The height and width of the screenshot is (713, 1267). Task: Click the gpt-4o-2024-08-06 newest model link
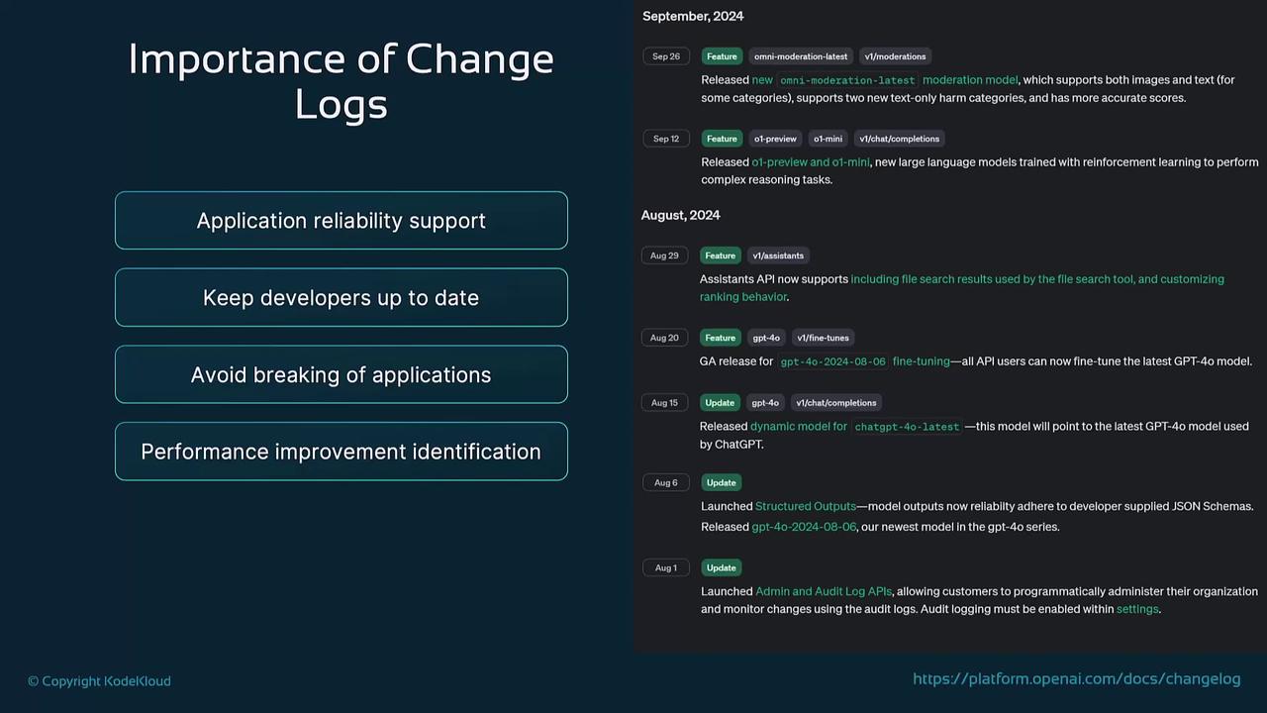pyautogui.click(x=803, y=527)
